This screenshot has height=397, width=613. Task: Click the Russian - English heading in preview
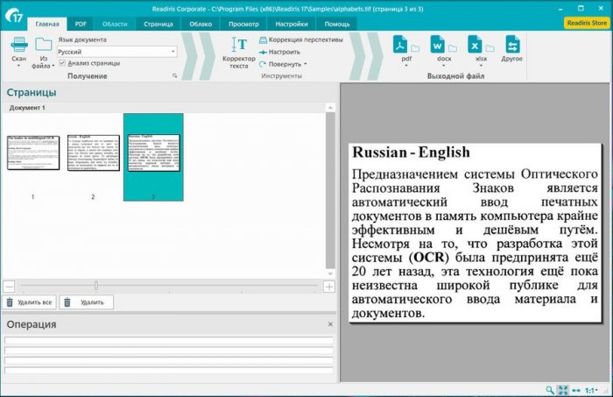pyautogui.click(x=411, y=152)
